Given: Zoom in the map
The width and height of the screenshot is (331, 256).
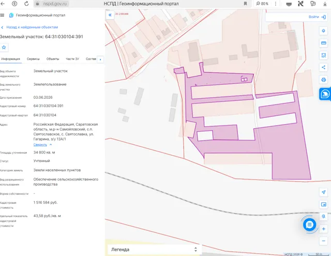Looking at the screenshot, I should (323, 229).
